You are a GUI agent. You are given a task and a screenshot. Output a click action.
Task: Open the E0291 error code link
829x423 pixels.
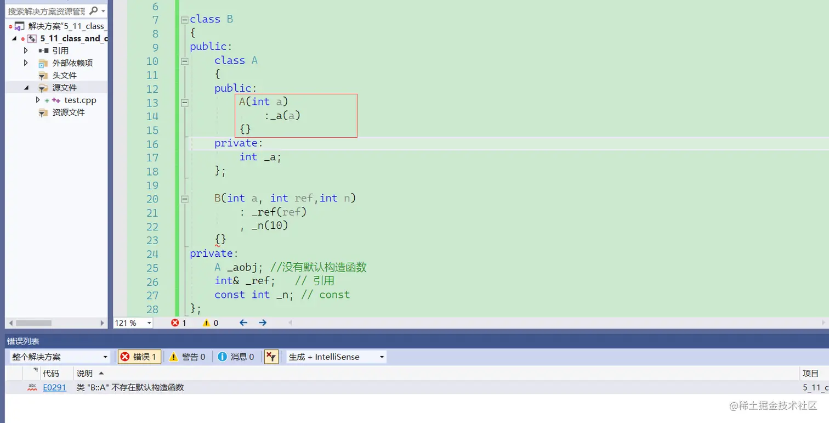click(54, 387)
